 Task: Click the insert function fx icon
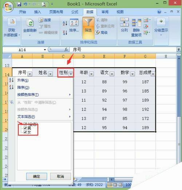pos(66,50)
